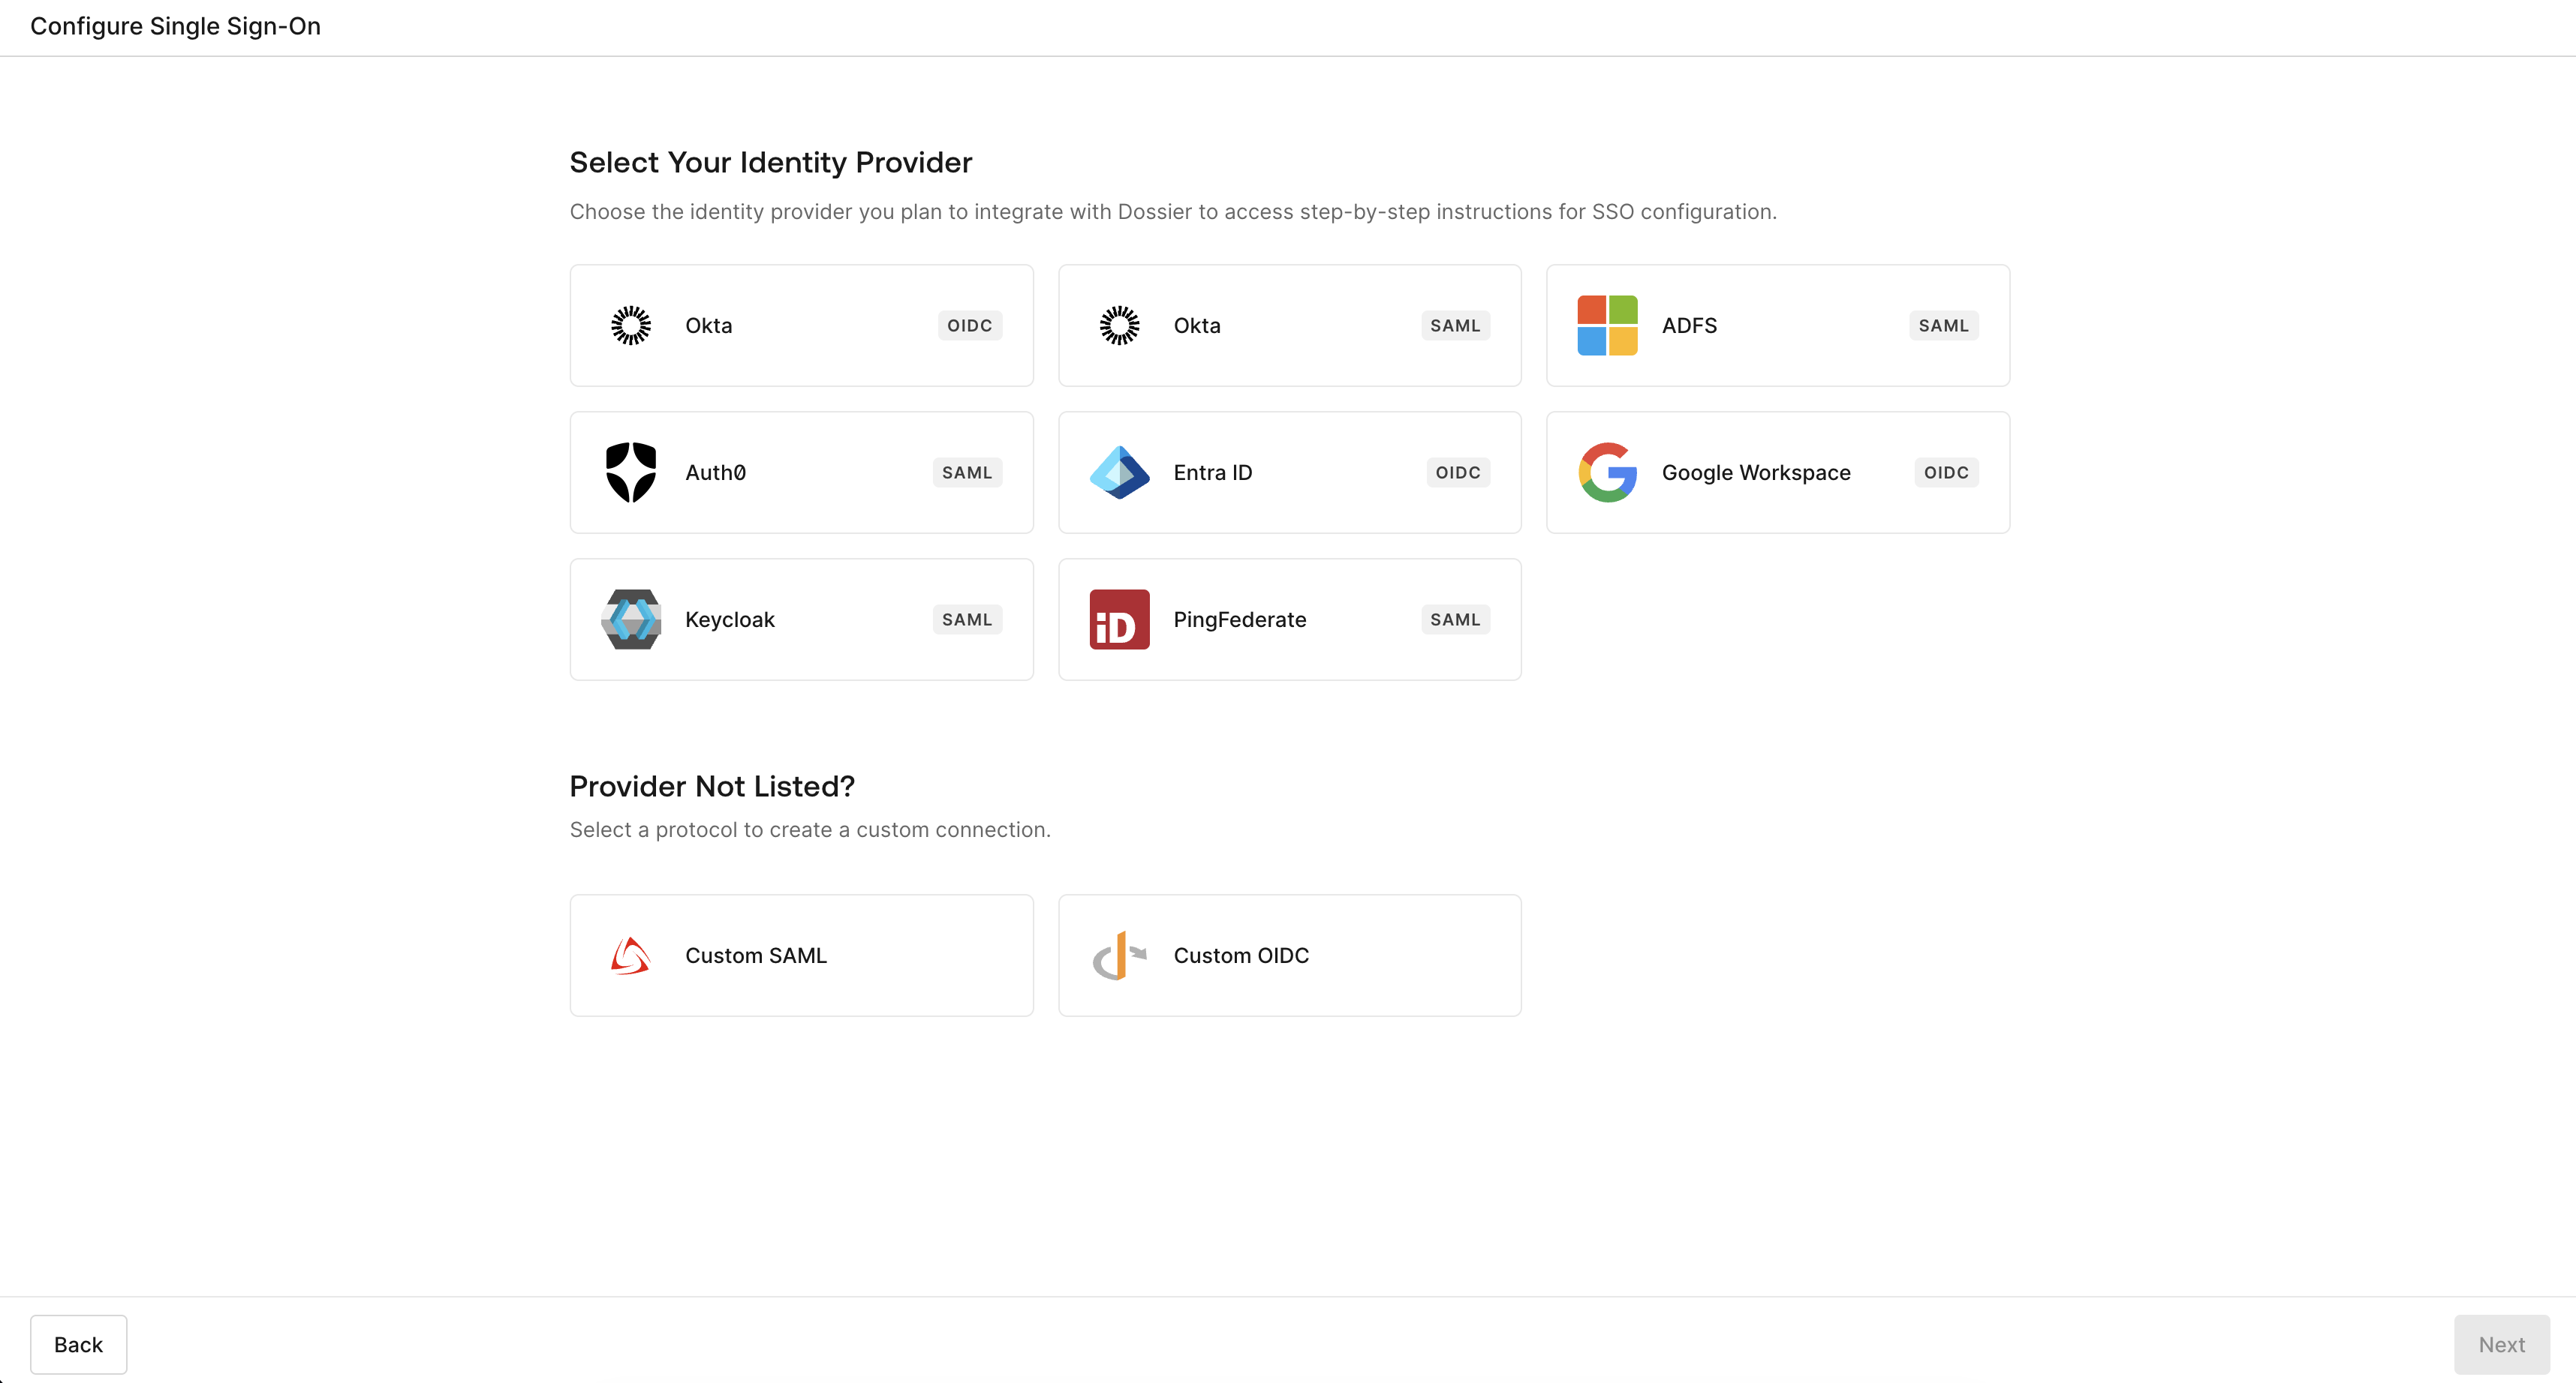The height and width of the screenshot is (1383, 2576).
Task: Select the Google Workspace provider name
Action: tap(1756, 472)
